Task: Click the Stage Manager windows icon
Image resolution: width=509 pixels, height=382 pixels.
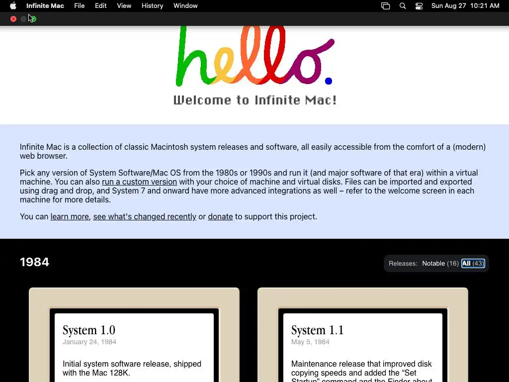Action: pyautogui.click(x=385, y=6)
